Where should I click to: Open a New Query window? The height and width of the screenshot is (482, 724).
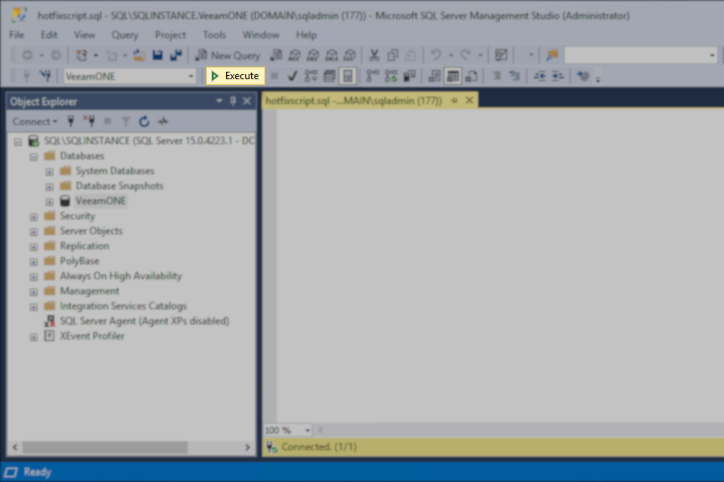point(228,55)
